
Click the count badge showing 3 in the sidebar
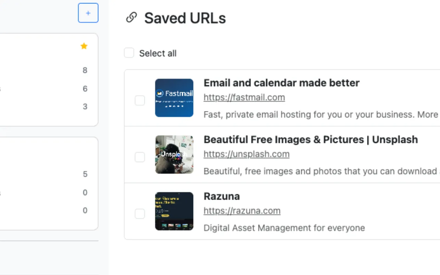coord(85,107)
